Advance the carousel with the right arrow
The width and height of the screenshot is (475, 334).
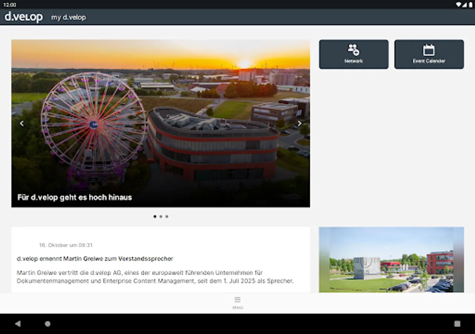click(299, 123)
